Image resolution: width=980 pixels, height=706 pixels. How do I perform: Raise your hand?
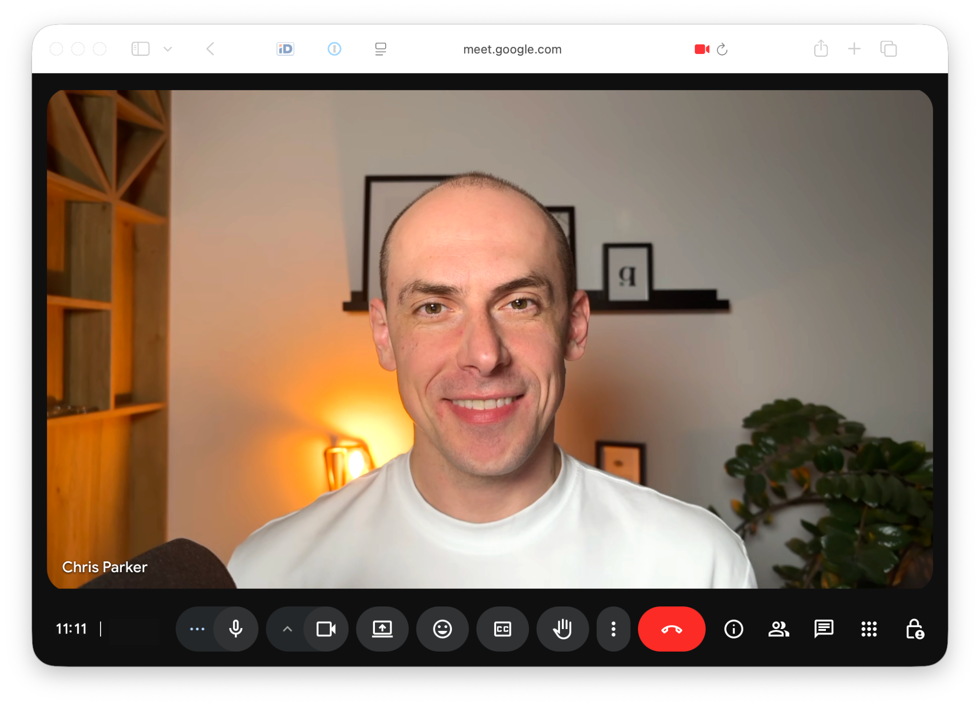tap(562, 629)
